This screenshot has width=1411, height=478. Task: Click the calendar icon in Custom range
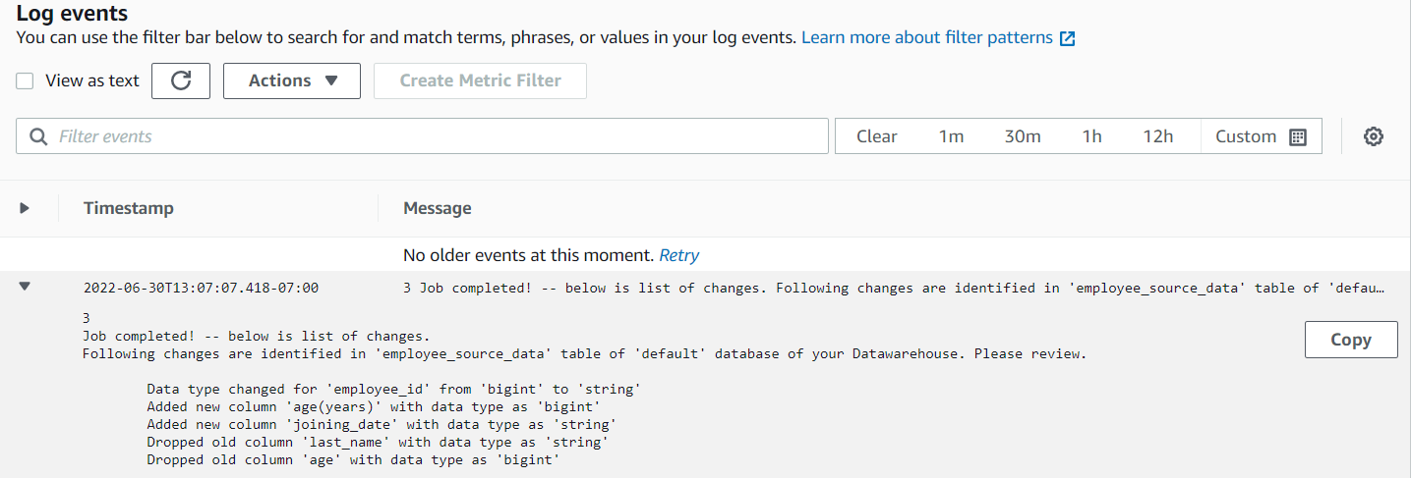click(1298, 136)
